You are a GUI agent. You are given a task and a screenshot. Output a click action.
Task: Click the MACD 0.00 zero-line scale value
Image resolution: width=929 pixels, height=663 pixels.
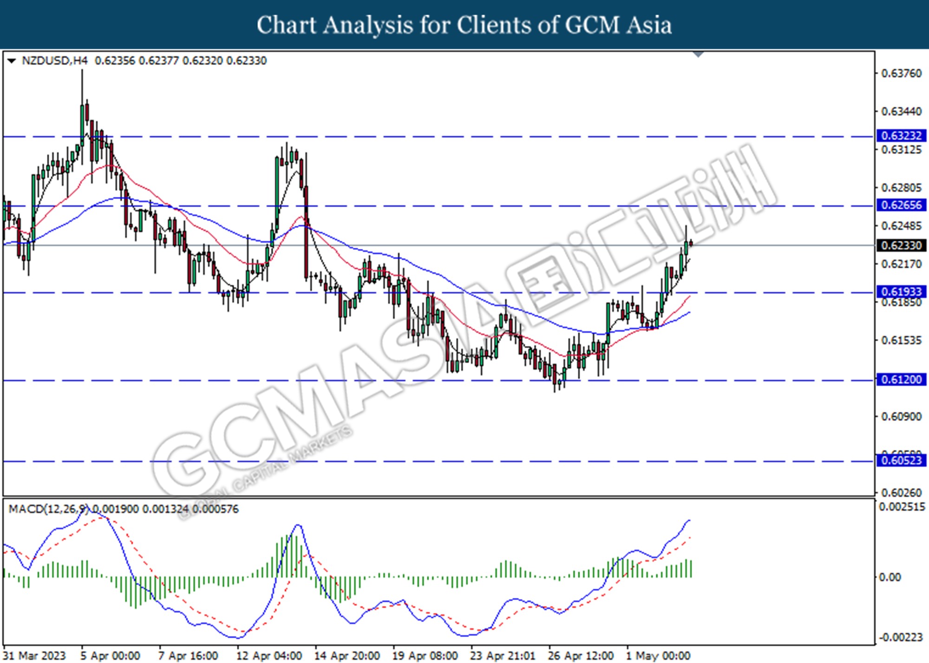pos(890,577)
